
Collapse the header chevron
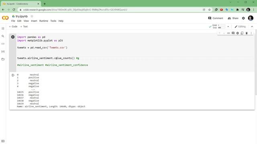(x=252, y=26)
